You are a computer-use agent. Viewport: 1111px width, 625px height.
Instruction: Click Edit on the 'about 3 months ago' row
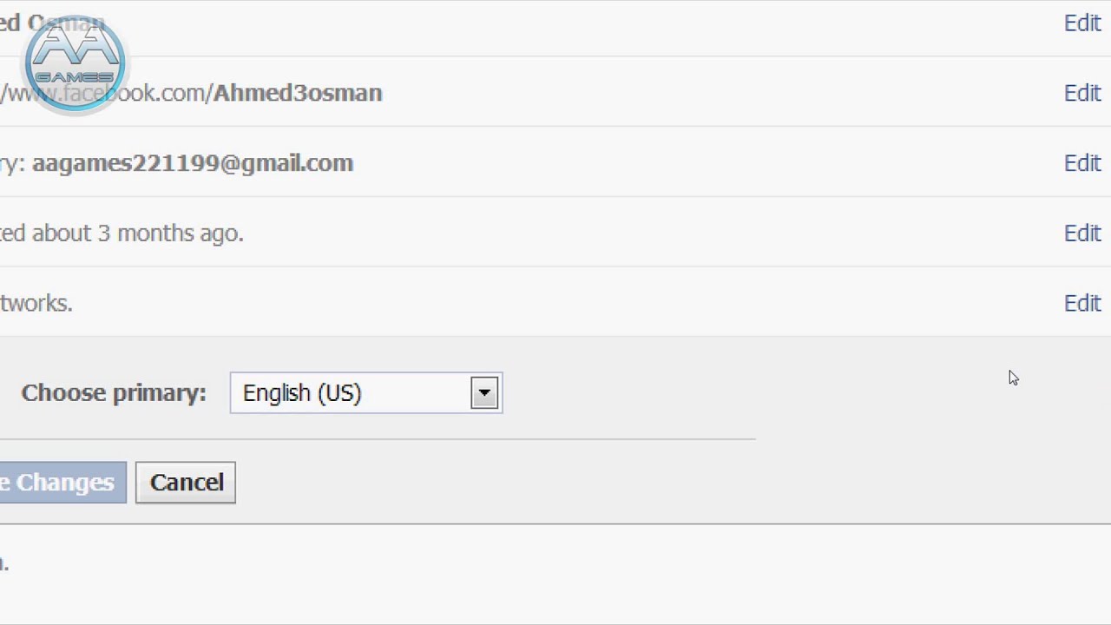coord(1081,234)
